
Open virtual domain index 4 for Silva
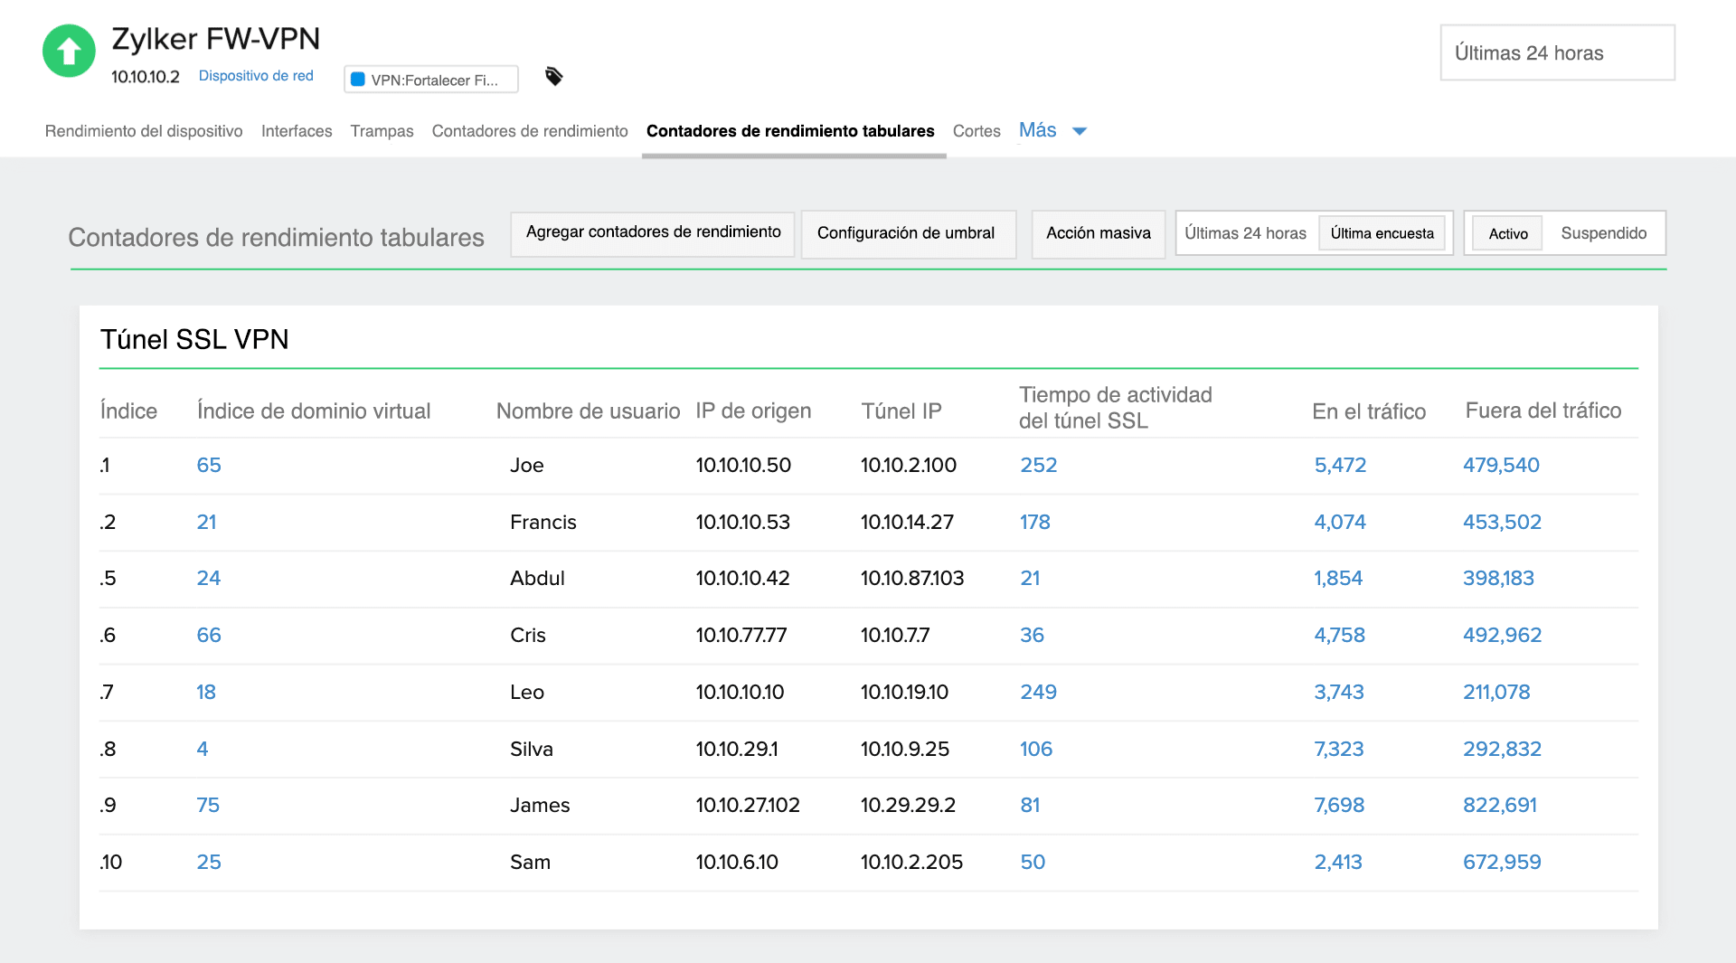pyautogui.click(x=202, y=750)
